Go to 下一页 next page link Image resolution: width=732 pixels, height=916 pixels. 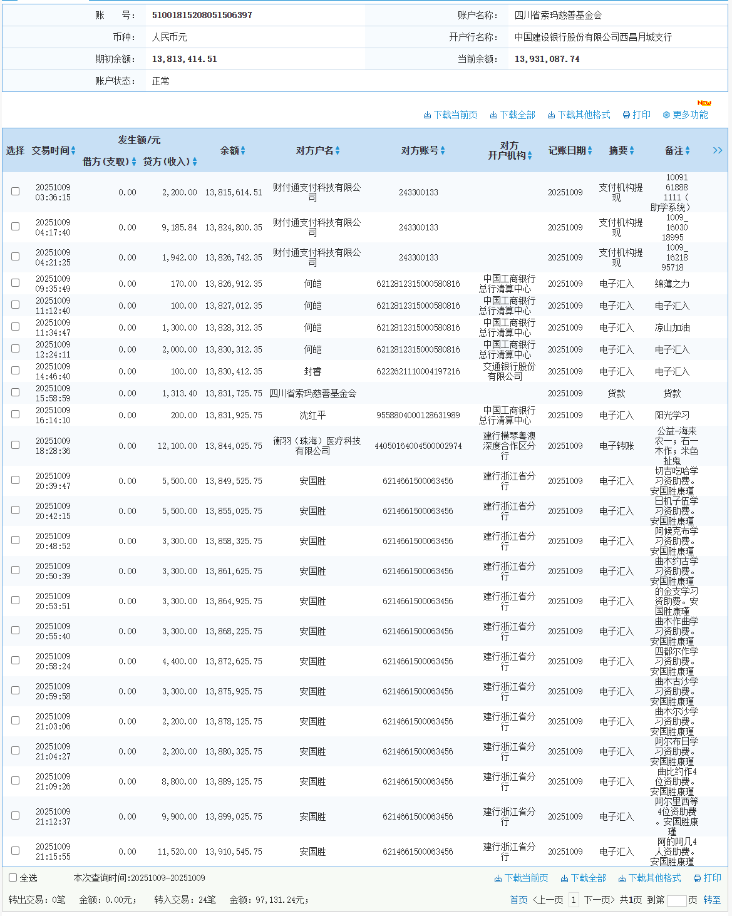click(x=599, y=900)
